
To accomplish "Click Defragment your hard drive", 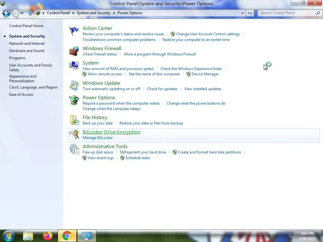I will coord(143,152).
